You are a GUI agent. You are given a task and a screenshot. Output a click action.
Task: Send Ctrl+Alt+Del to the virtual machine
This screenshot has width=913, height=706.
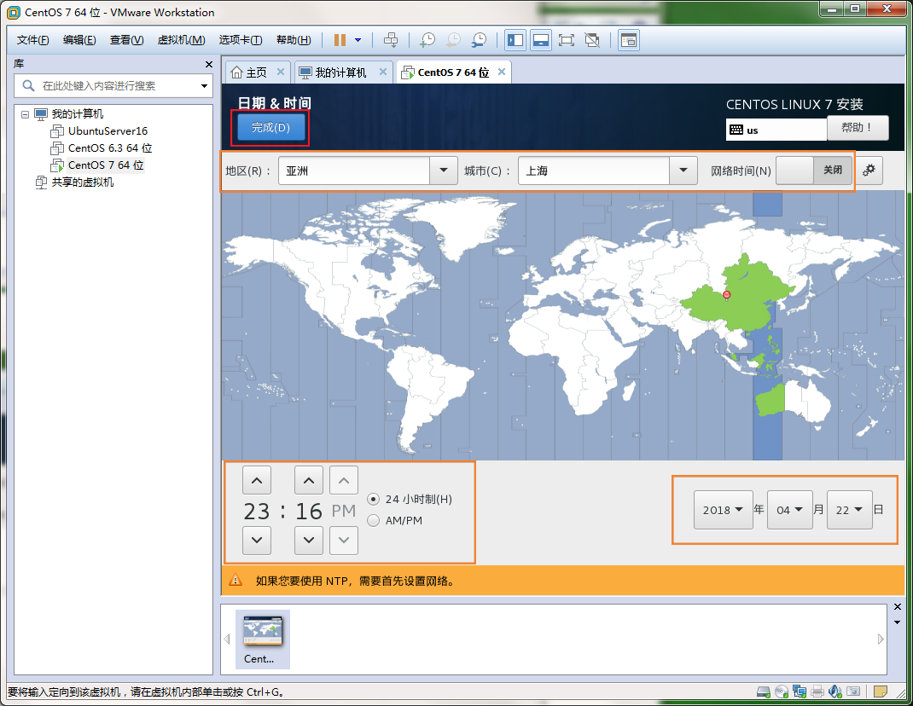[x=391, y=40]
